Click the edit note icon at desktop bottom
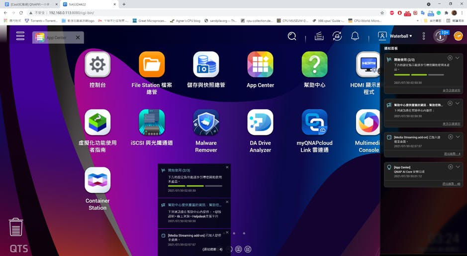This screenshot has height=256, width=467. tap(248, 249)
